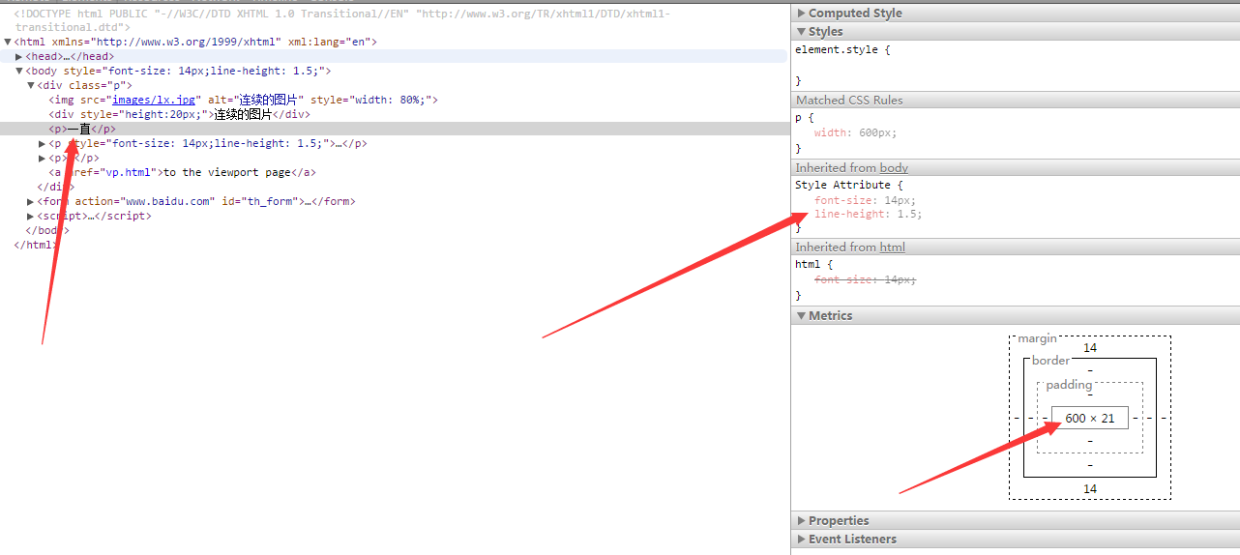Click the DOCTYPE declaration line
The height and width of the screenshot is (555, 1240).
(342, 20)
